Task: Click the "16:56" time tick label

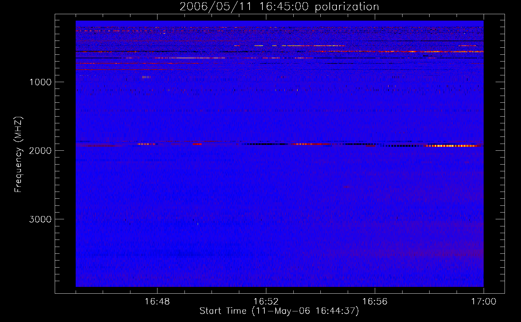Action: (375, 302)
